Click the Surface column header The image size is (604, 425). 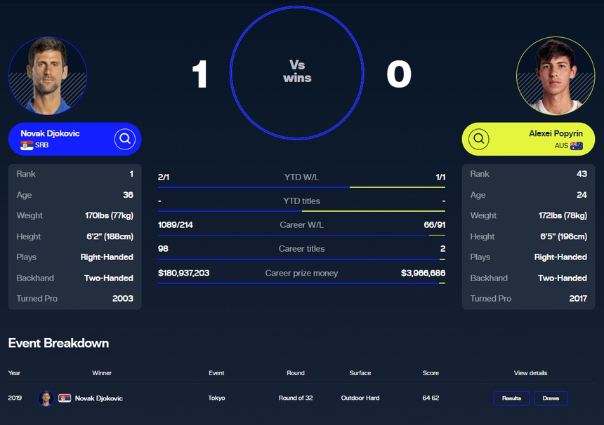(360, 373)
